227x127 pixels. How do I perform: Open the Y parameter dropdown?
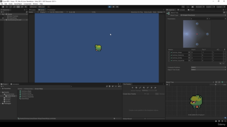click(x=217, y=19)
